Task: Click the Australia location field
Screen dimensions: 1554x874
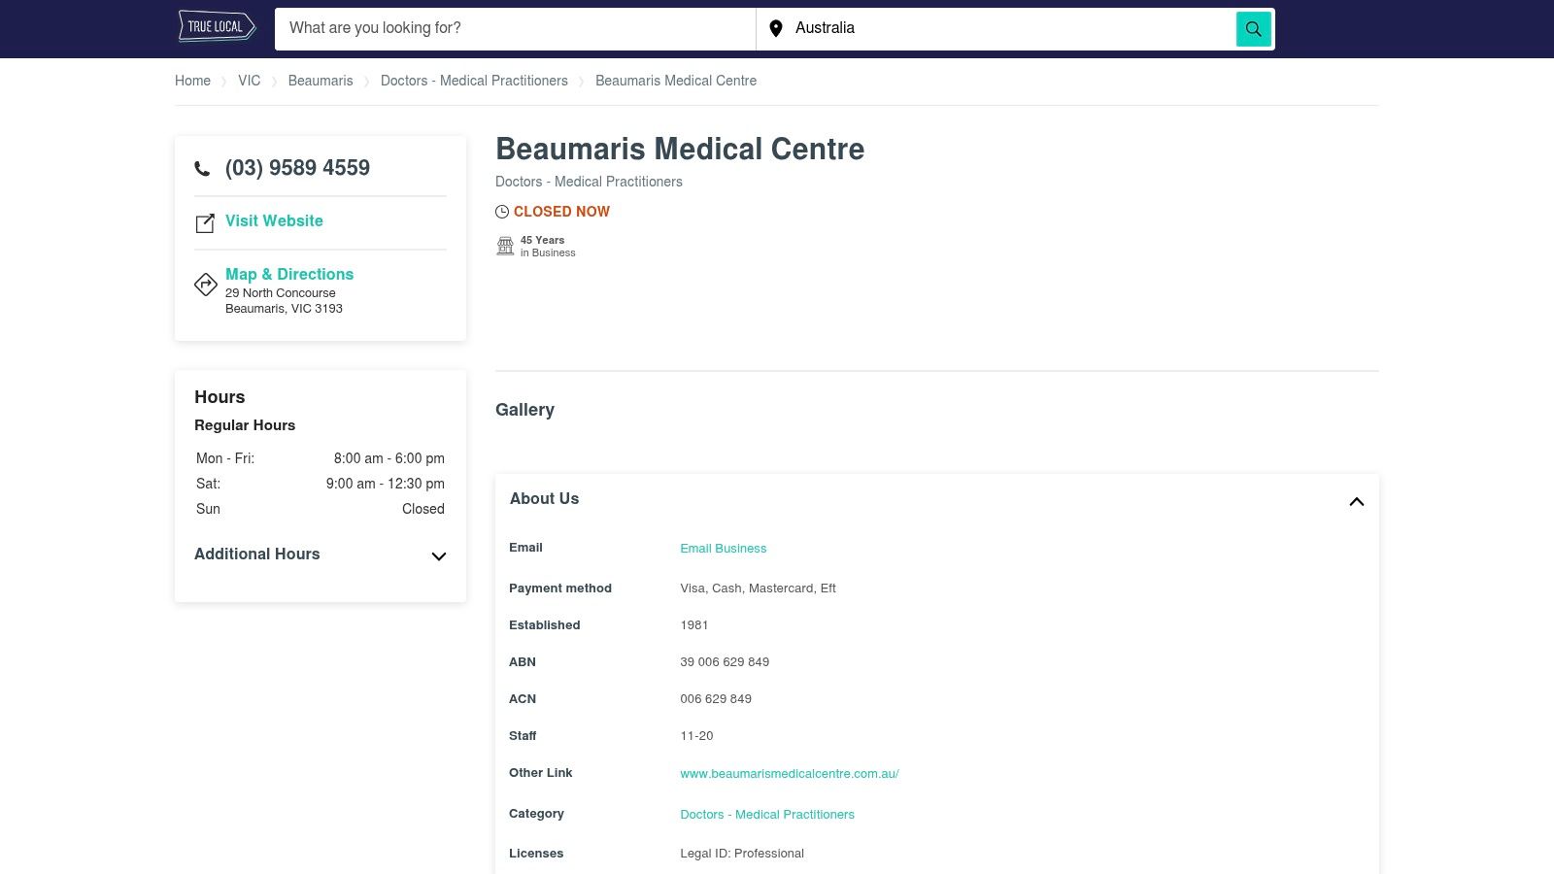Action: pyautogui.click(x=996, y=29)
